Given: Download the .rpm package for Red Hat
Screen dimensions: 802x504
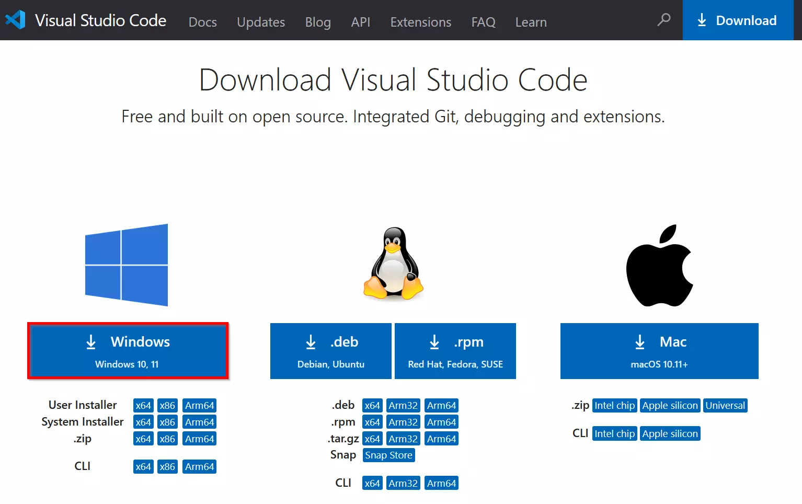Looking at the screenshot, I should pos(455,351).
